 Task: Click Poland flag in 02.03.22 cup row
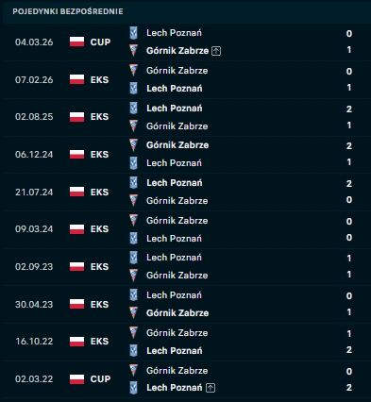(77, 379)
